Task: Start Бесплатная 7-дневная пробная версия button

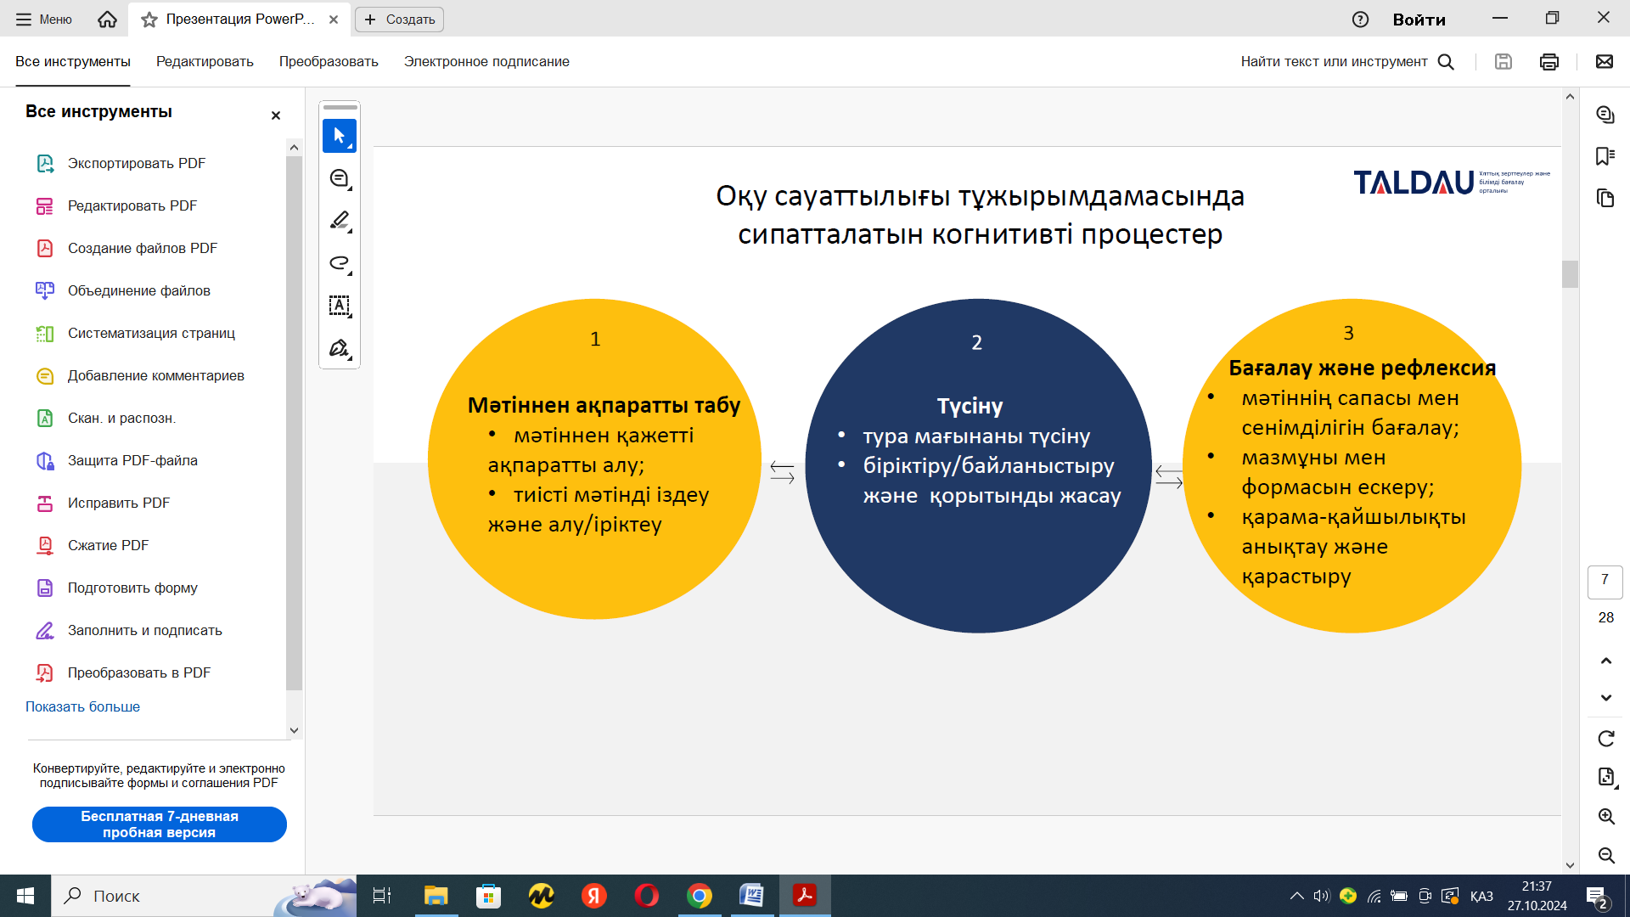Action: pyautogui.click(x=160, y=824)
